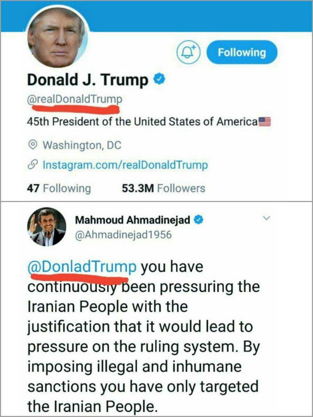
Task: Click the @realDonaldTrump handle
Action: pos(75,99)
